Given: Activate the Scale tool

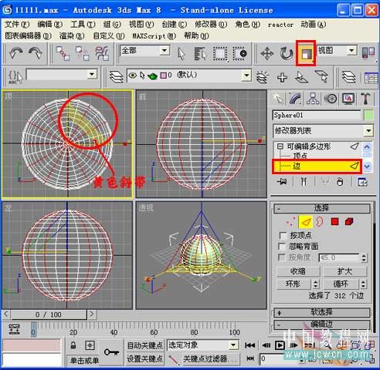Looking at the screenshot, I should tap(306, 53).
